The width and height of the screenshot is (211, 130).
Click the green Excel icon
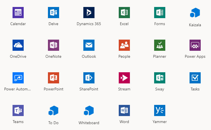[x=124, y=13]
